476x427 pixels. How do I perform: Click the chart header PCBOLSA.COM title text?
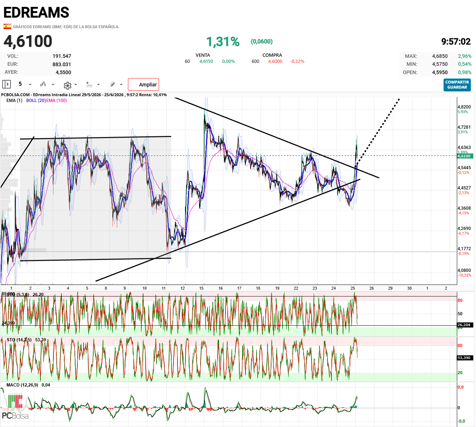coord(84,95)
